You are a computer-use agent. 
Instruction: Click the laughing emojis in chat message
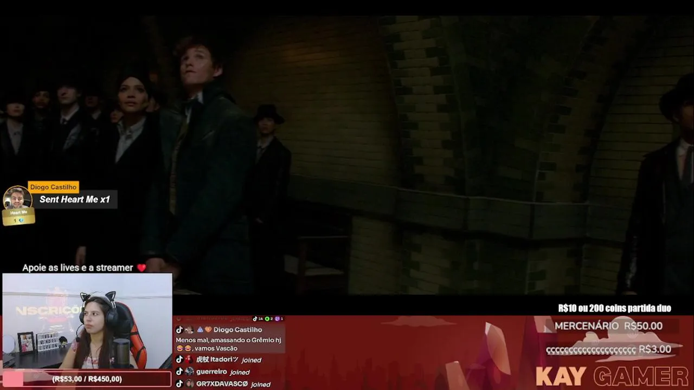pos(185,348)
